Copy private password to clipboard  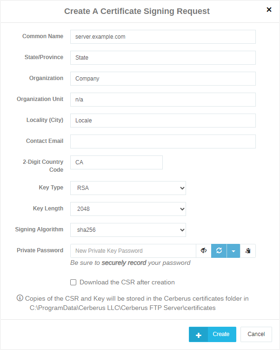[248, 251]
